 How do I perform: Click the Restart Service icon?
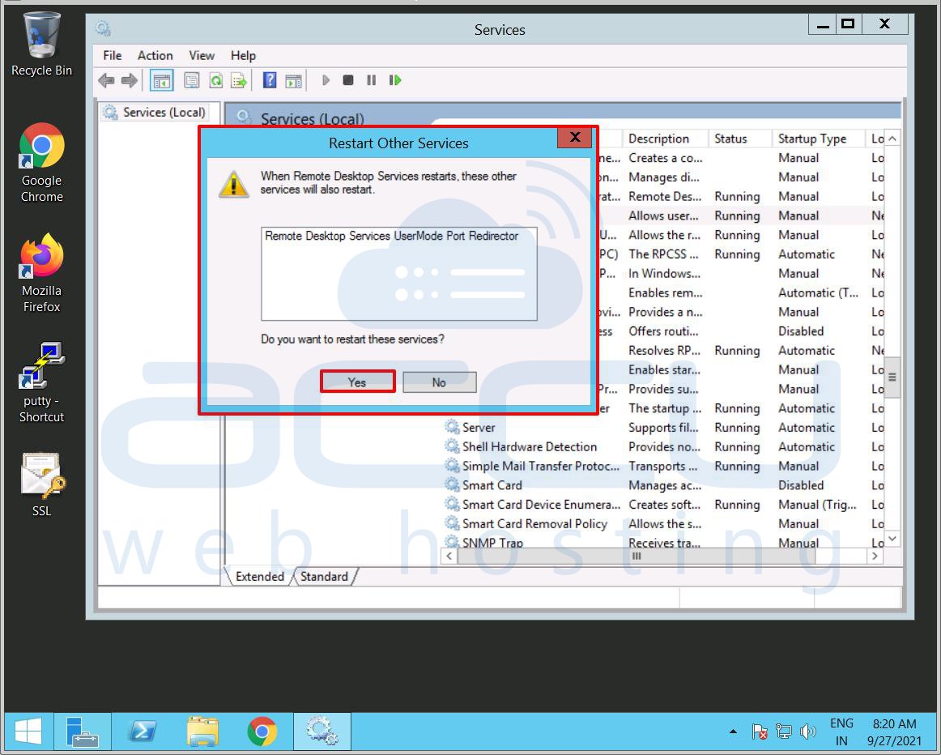pos(395,80)
